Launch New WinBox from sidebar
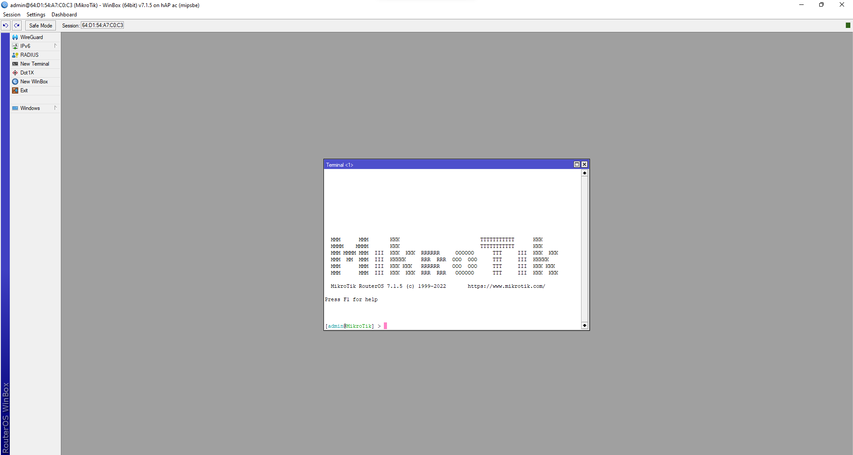Screen dimensions: 853x455 (35, 82)
